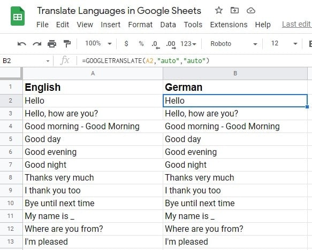Select column A cell I'm pleased
This screenshot has width=312, height=250.
pos(93,241)
